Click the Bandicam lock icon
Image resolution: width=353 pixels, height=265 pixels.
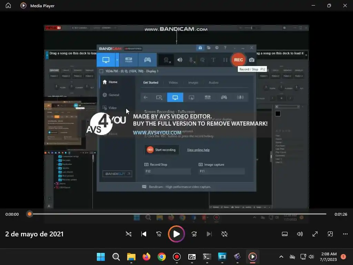[200, 48]
